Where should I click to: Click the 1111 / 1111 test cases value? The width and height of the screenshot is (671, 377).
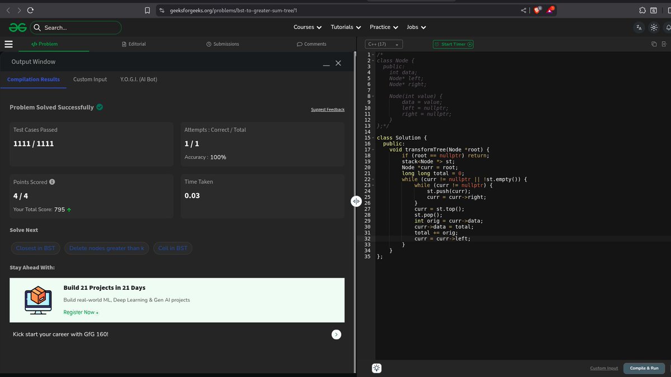click(x=34, y=144)
